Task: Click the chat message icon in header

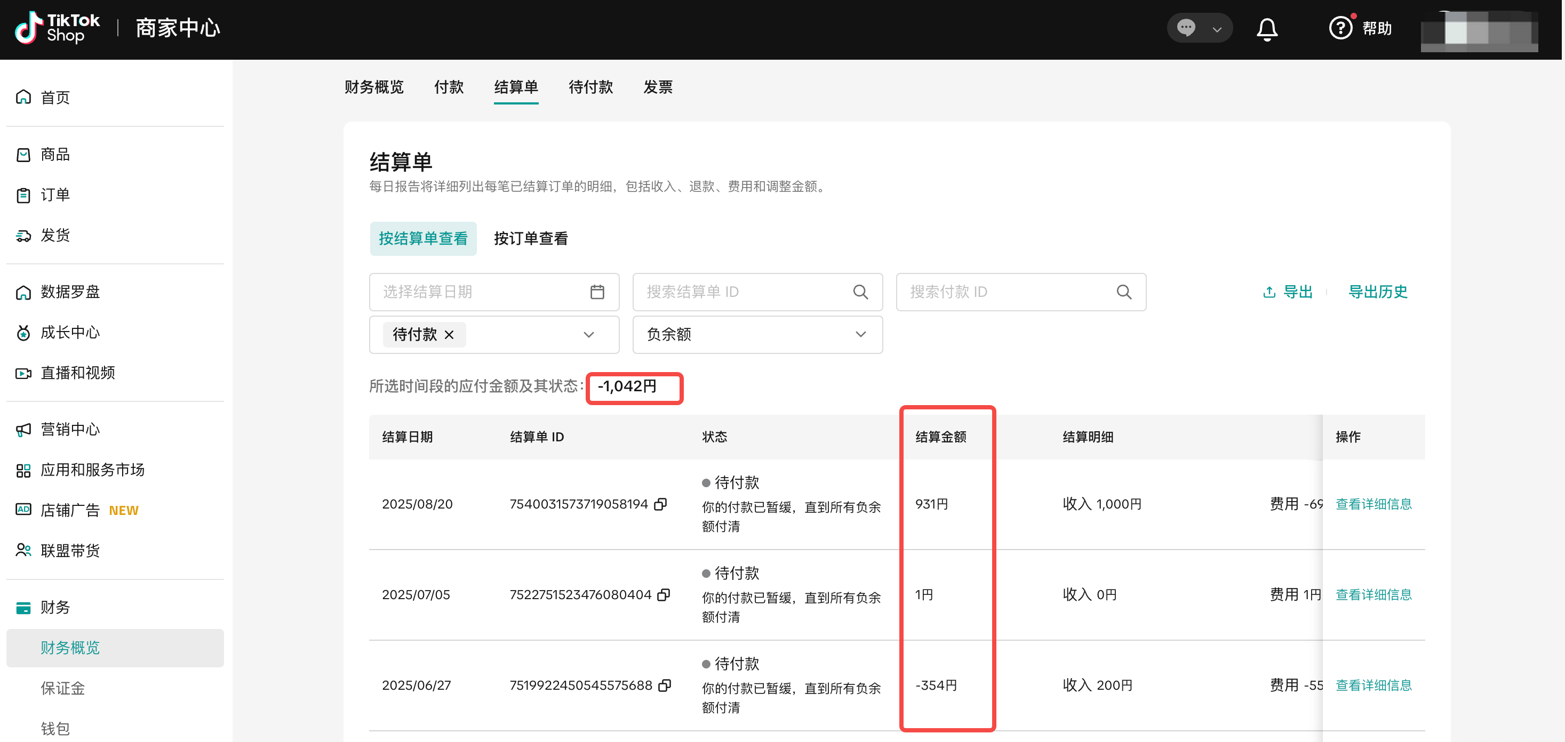Action: pyautogui.click(x=1185, y=28)
